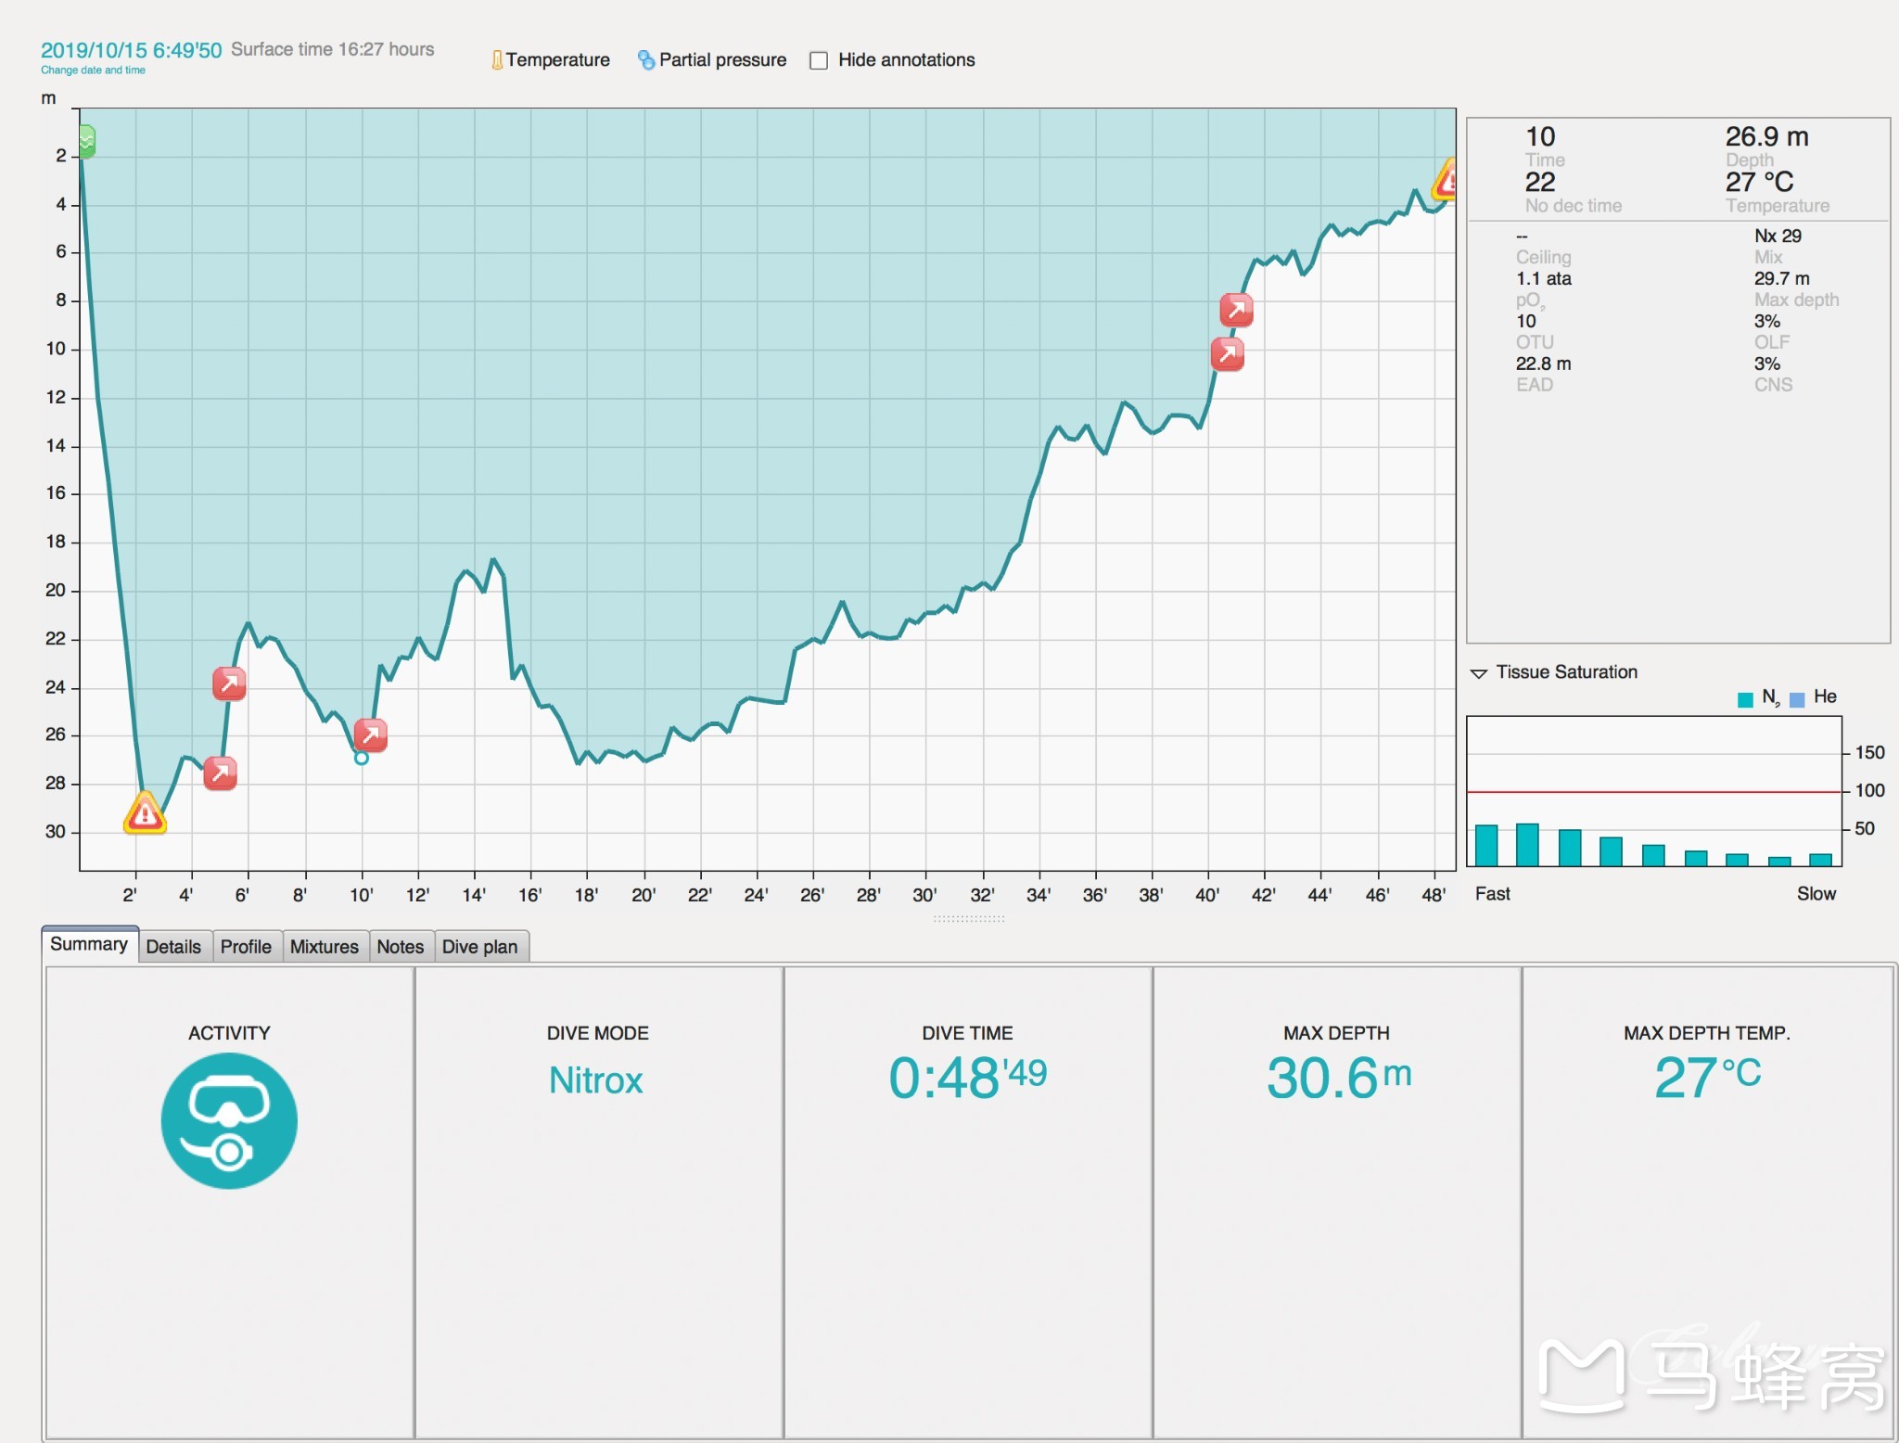Click the ACTIVITY heading
The image size is (1899, 1443).
point(229,1033)
